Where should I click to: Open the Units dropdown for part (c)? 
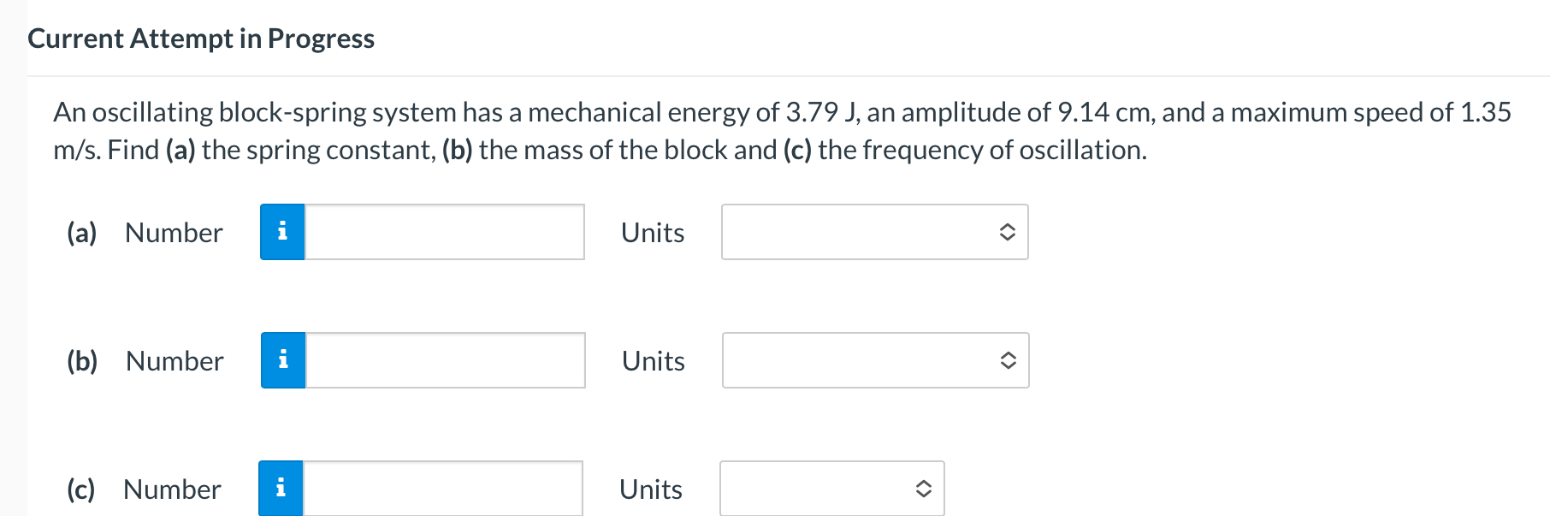coord(831,489)
